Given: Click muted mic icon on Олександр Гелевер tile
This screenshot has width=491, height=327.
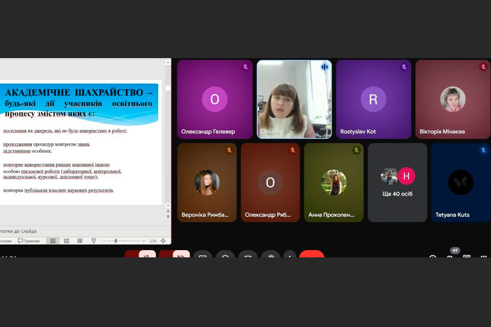Looking at the screenshot, I should [245, 67].
